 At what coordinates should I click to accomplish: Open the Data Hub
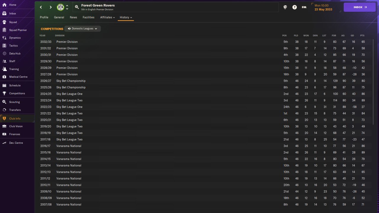17,54
